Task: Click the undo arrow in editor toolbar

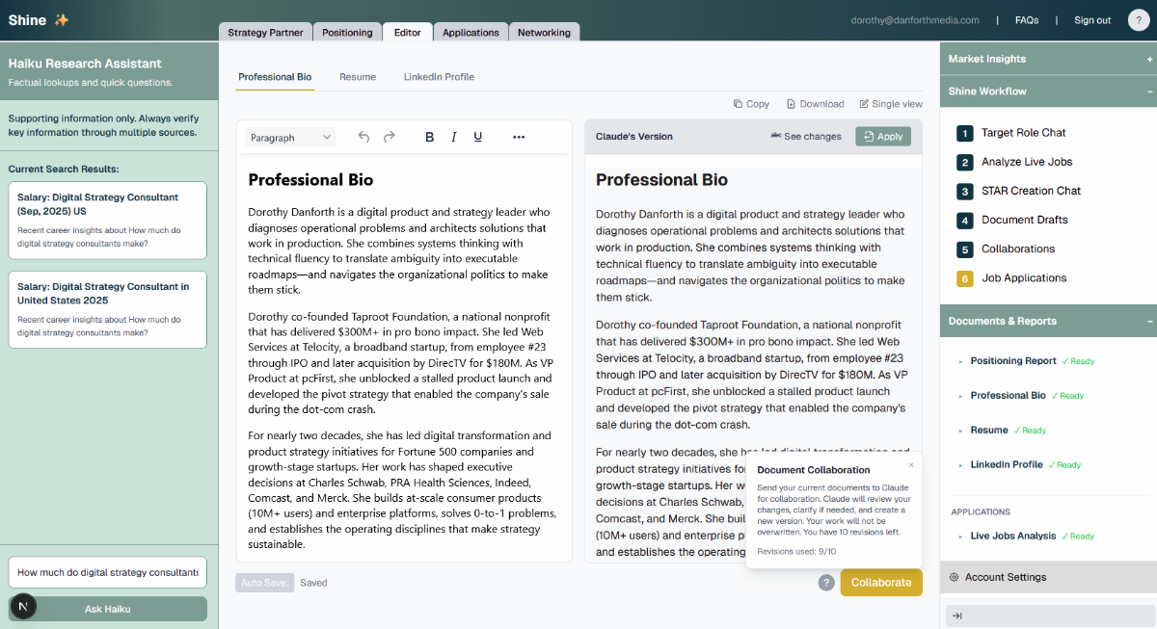Action: tap(363, 137)
